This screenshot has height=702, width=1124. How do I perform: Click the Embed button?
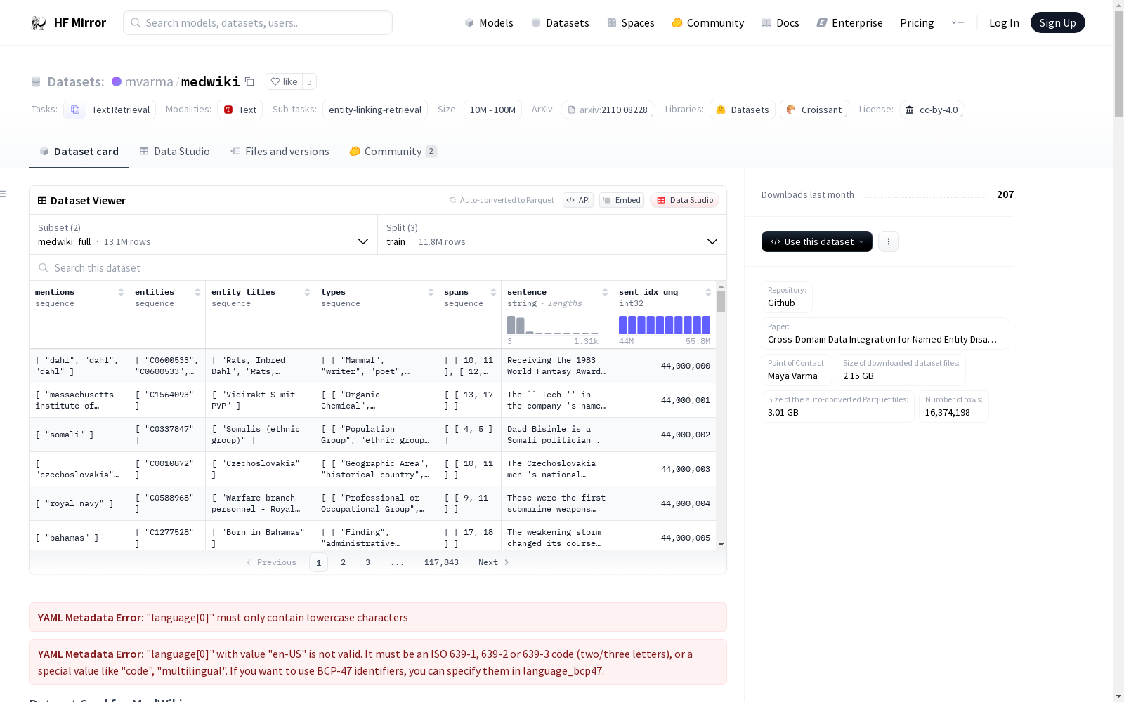pos(622,200)
